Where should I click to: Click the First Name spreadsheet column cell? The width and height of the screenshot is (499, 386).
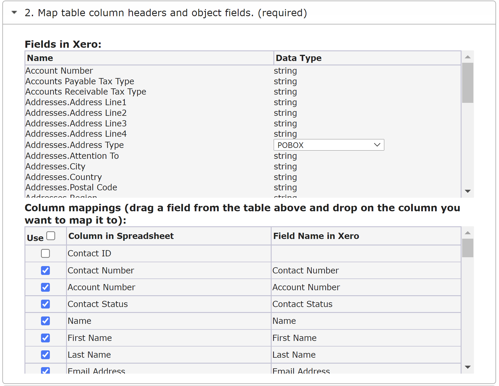click(x=169, y=338)
